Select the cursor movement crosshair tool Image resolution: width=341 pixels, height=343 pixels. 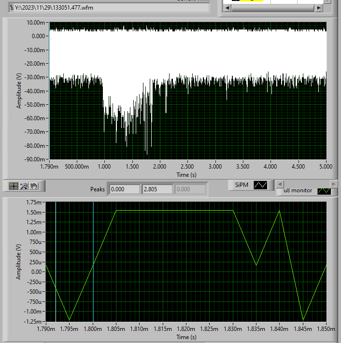[14, 186]
